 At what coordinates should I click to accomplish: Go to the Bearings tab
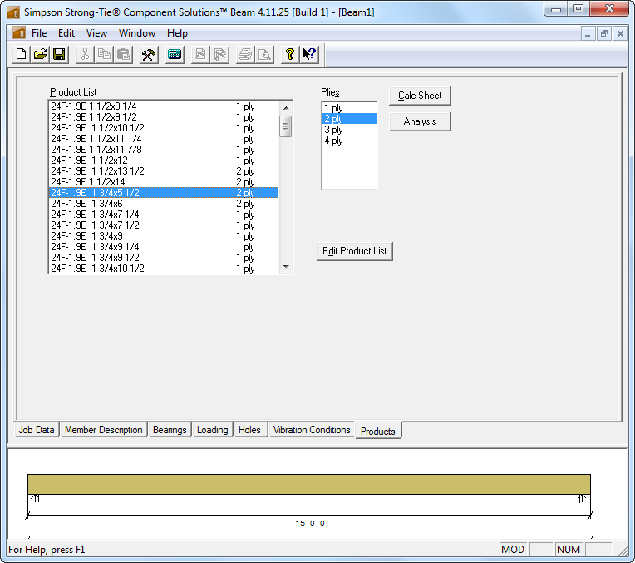tap(170, 430)
